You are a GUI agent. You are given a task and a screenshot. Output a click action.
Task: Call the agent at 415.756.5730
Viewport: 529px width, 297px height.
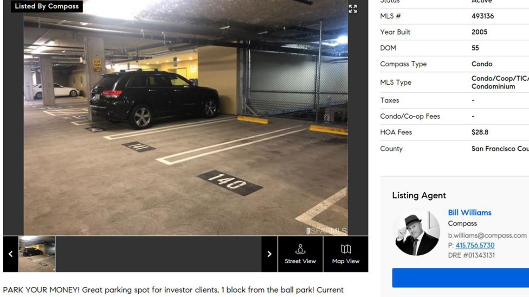click(x=475, y=246)
